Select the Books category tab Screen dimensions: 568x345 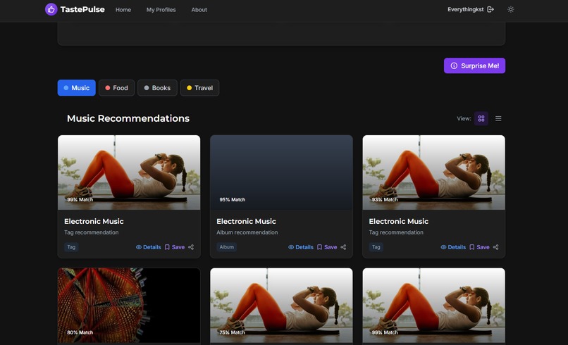coord(157,87)
